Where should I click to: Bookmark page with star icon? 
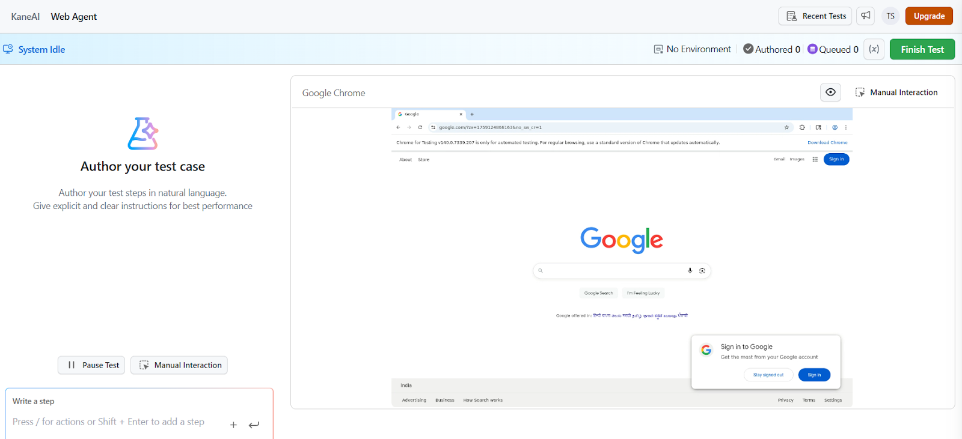[786, 127]
